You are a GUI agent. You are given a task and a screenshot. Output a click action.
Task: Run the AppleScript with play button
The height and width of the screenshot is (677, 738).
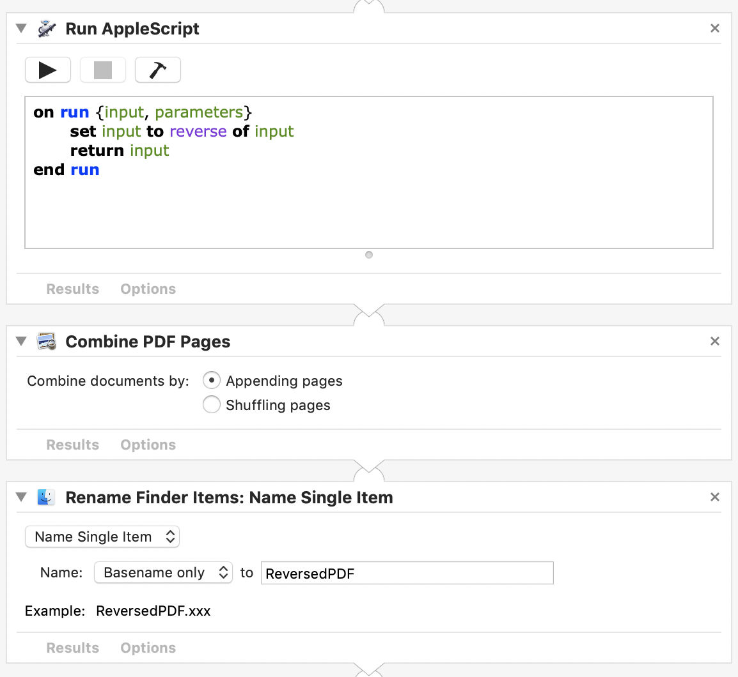[x=48, y=70]
